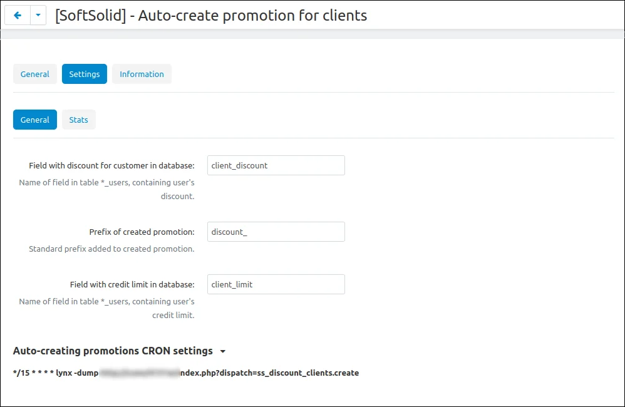Image resolution: width=625 pixels, height=407 pixels.
Task: Switch to the Stats sub-tab
Action: (79, 120)
